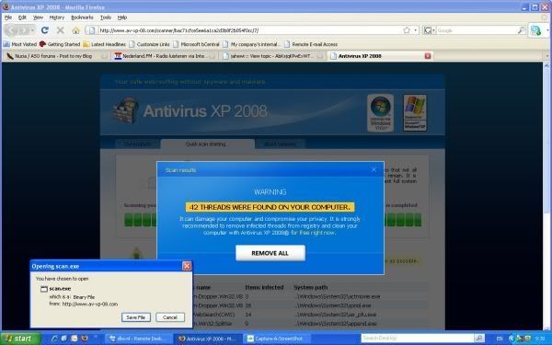Open the Tools menu
This screenshot has width=552, height=345.
coord(106,17)
